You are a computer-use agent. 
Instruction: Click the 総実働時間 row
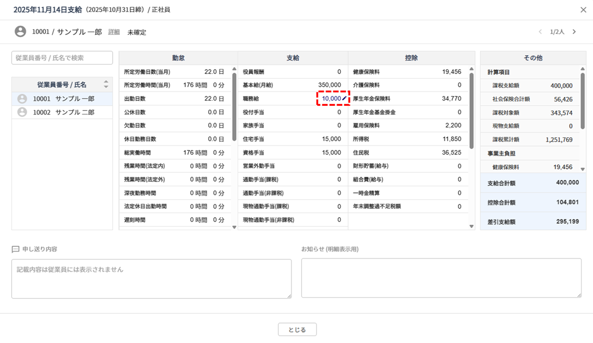(175, 152)
